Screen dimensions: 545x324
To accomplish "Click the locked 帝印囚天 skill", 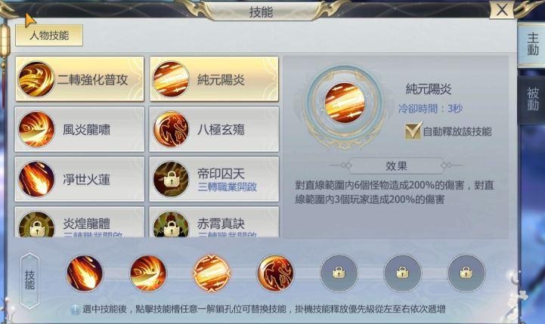I will (214, 179).
